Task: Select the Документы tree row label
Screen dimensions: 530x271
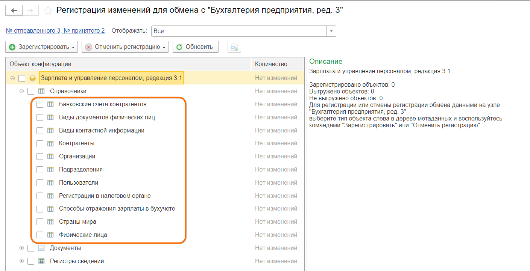Action: tap(65, 248)
